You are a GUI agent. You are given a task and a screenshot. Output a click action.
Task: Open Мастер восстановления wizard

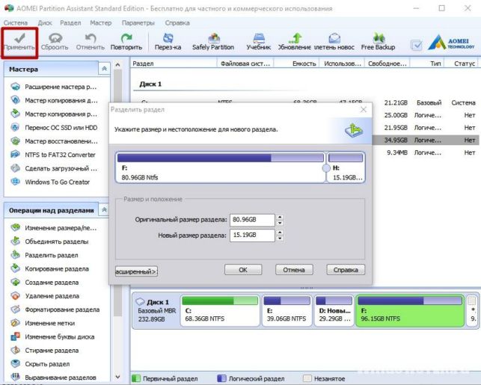click(x=54, y=141)
